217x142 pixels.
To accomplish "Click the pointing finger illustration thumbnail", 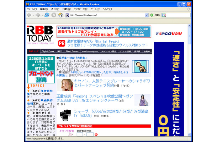I will tap(140, 66).
